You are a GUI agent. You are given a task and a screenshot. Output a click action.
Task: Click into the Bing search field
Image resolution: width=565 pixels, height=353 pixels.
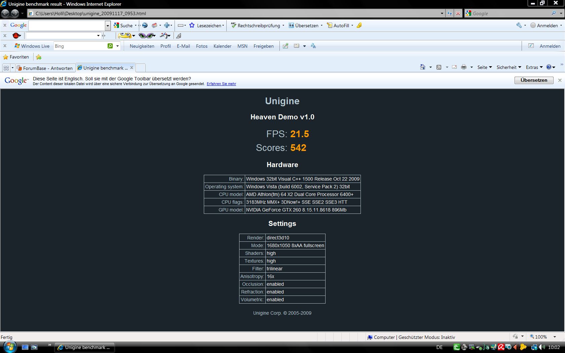tap(80, 46)
